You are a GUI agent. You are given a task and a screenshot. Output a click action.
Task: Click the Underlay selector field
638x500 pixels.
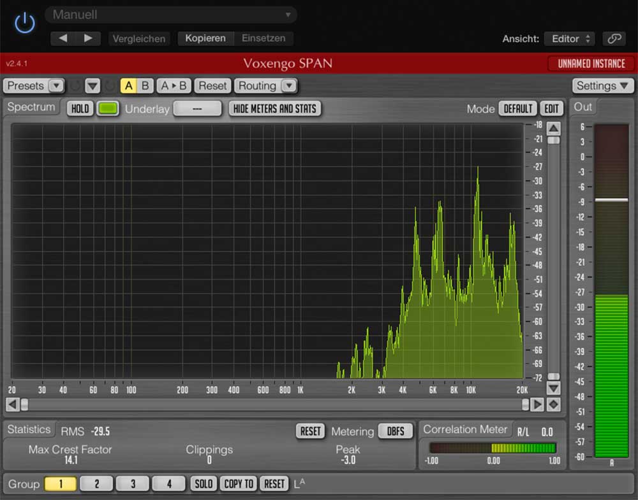(x=197, y=109)
